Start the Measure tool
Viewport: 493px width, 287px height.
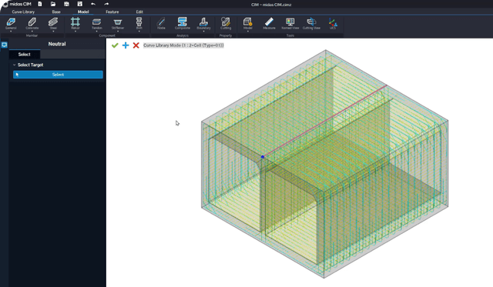269,23
